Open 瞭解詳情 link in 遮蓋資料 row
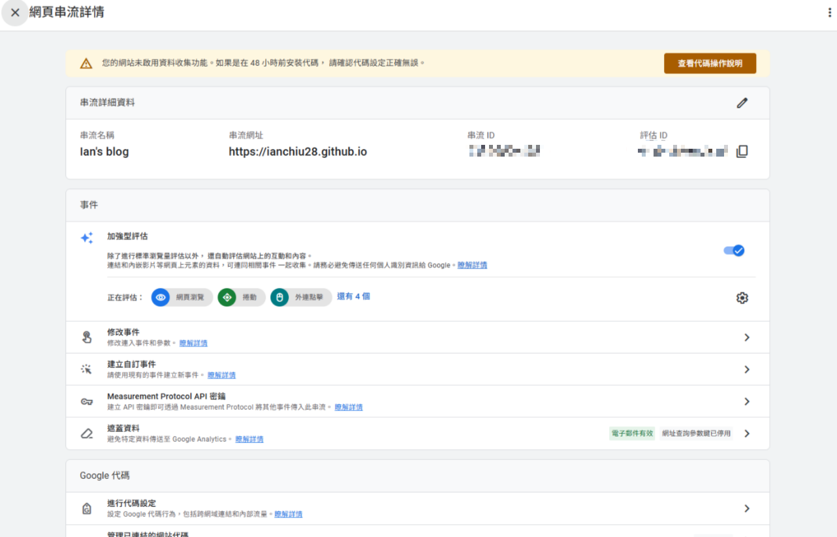 pyautogui.click(x=249, y=439)
